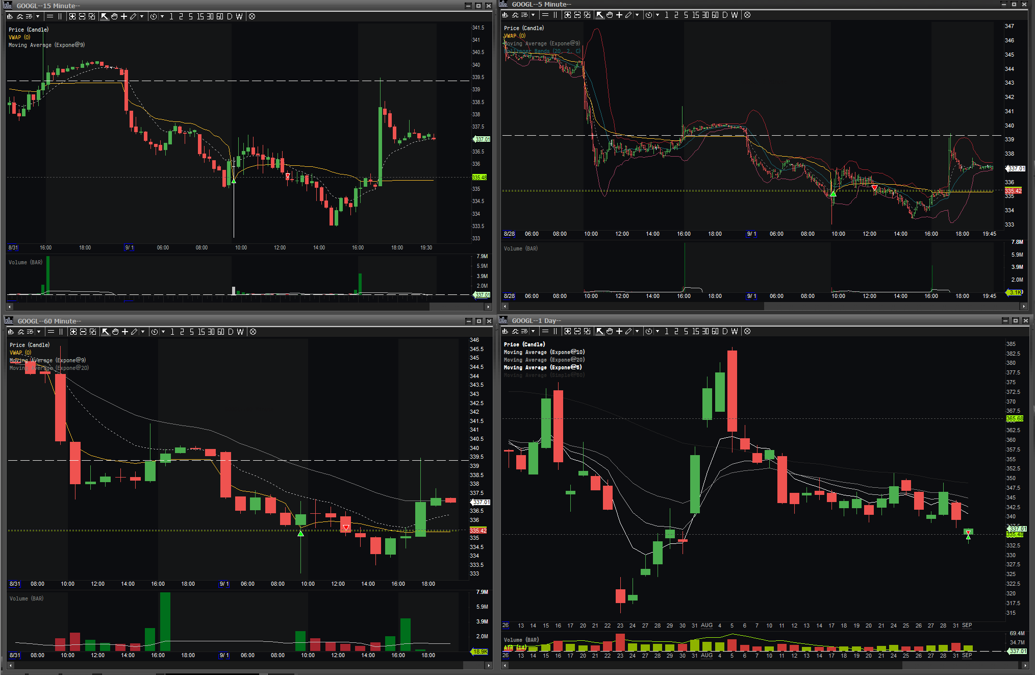Open chart type icon in 5 Minute chart
The height and width of the screenshot is (675, 1035).
[505, 15]
